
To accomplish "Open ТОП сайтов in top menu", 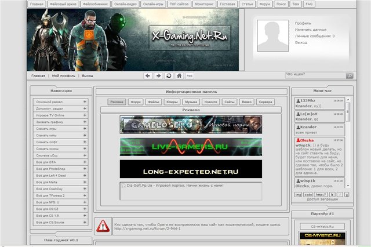I will [179, 4].
